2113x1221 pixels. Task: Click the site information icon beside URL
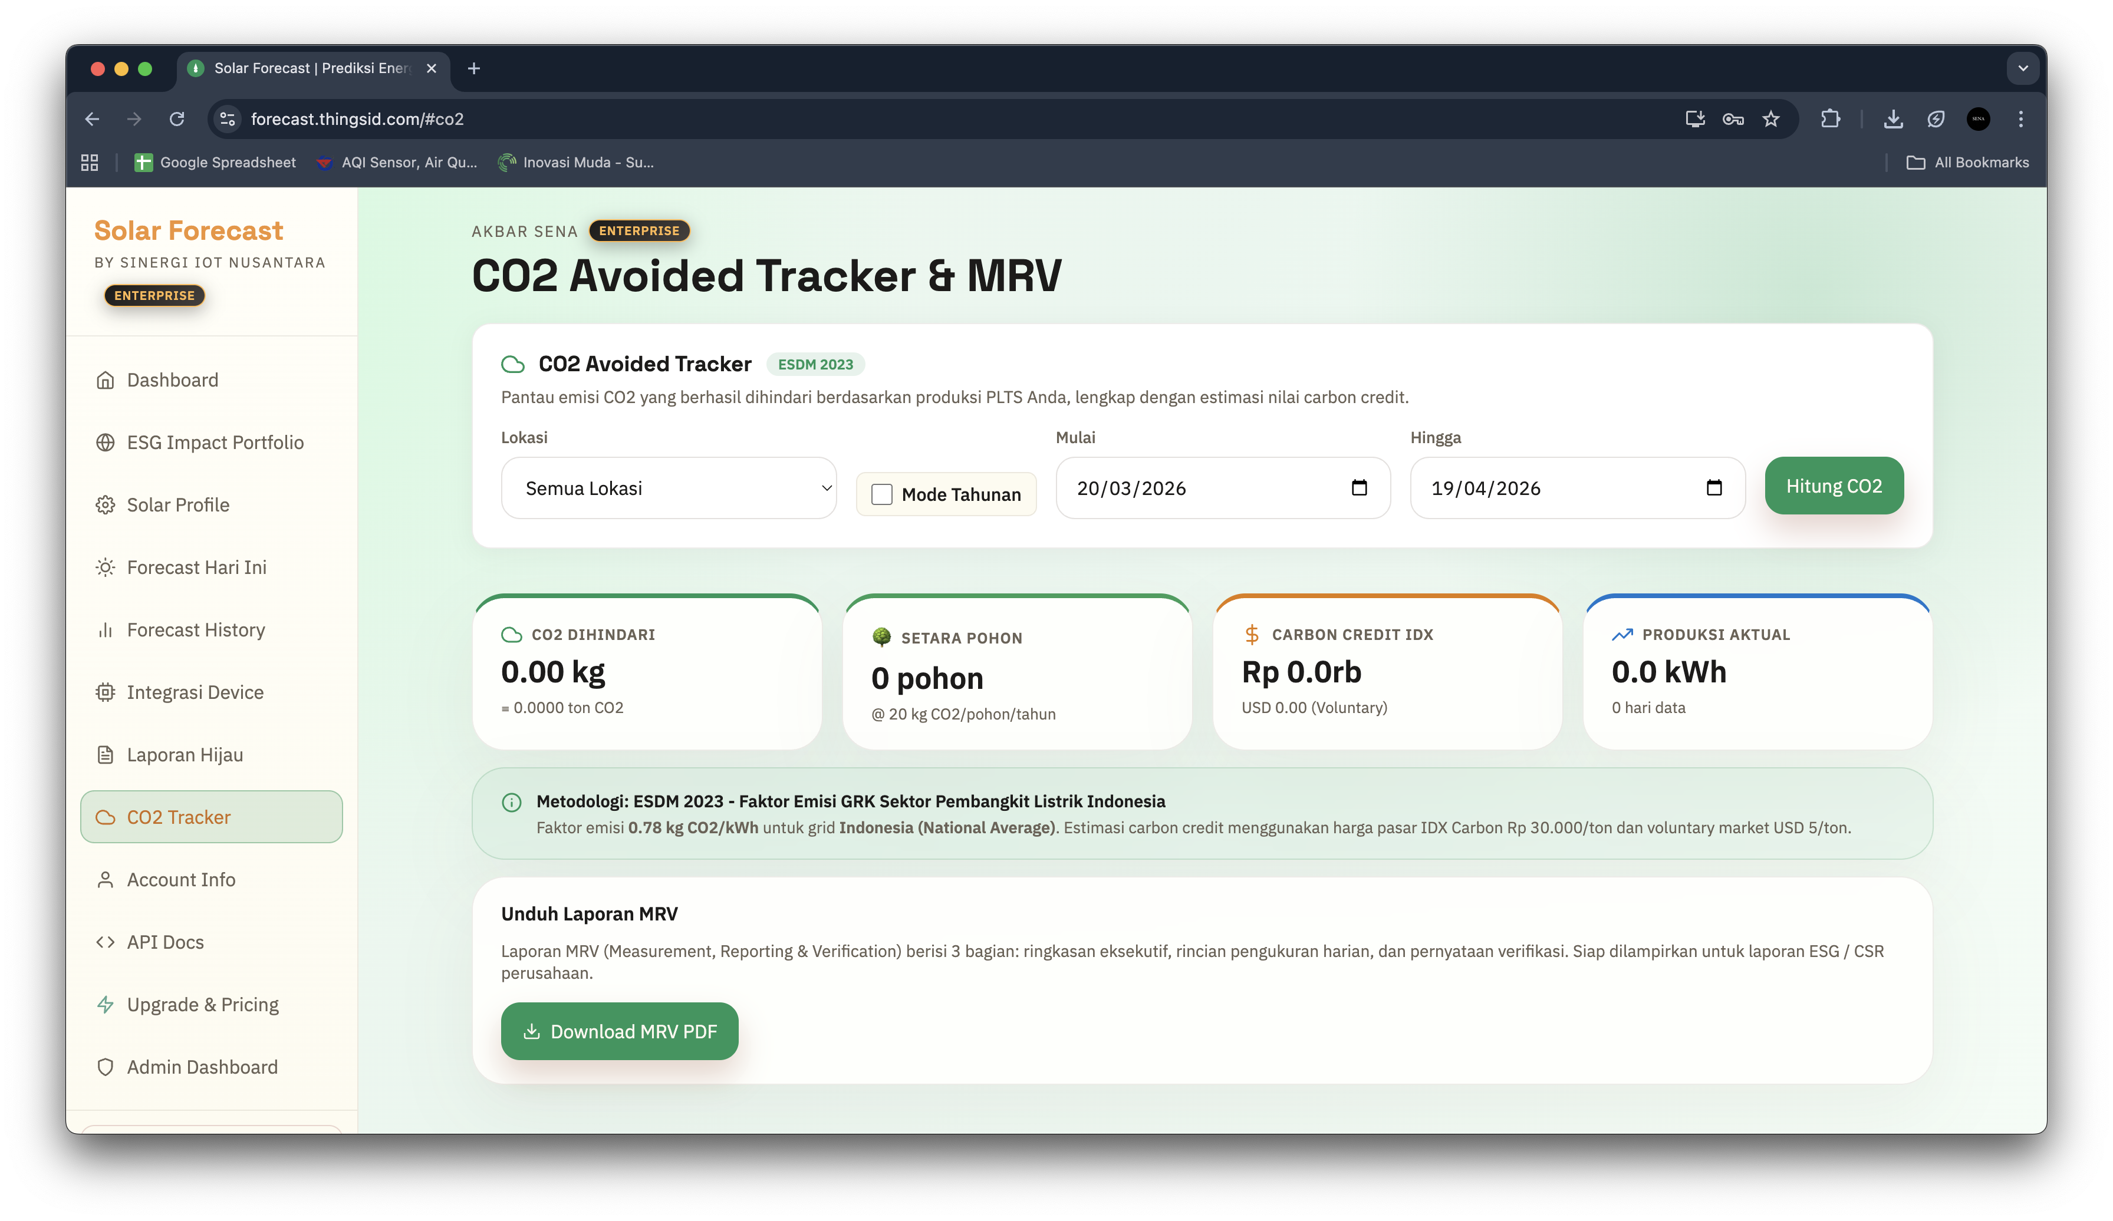click(x=227, y=119)
